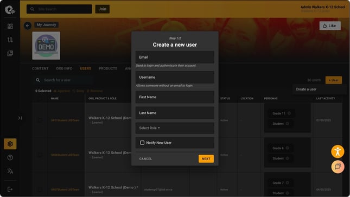Switch to the USERS tab

(x=86, y=68)
